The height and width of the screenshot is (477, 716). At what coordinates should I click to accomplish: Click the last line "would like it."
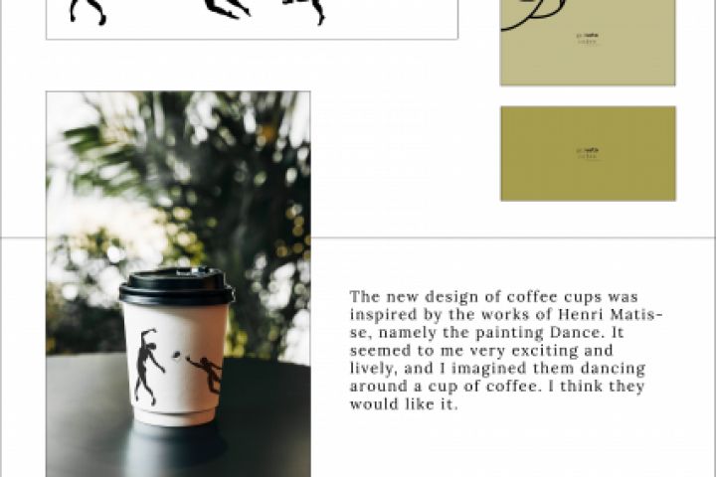(x=403, y=404)
